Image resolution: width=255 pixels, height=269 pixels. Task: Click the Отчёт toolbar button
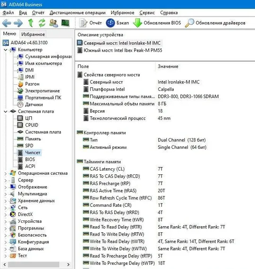click(x=91, y=23)
